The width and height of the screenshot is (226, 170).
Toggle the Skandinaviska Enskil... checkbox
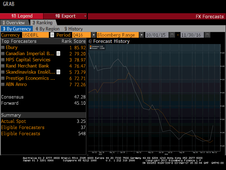[3, 72]
